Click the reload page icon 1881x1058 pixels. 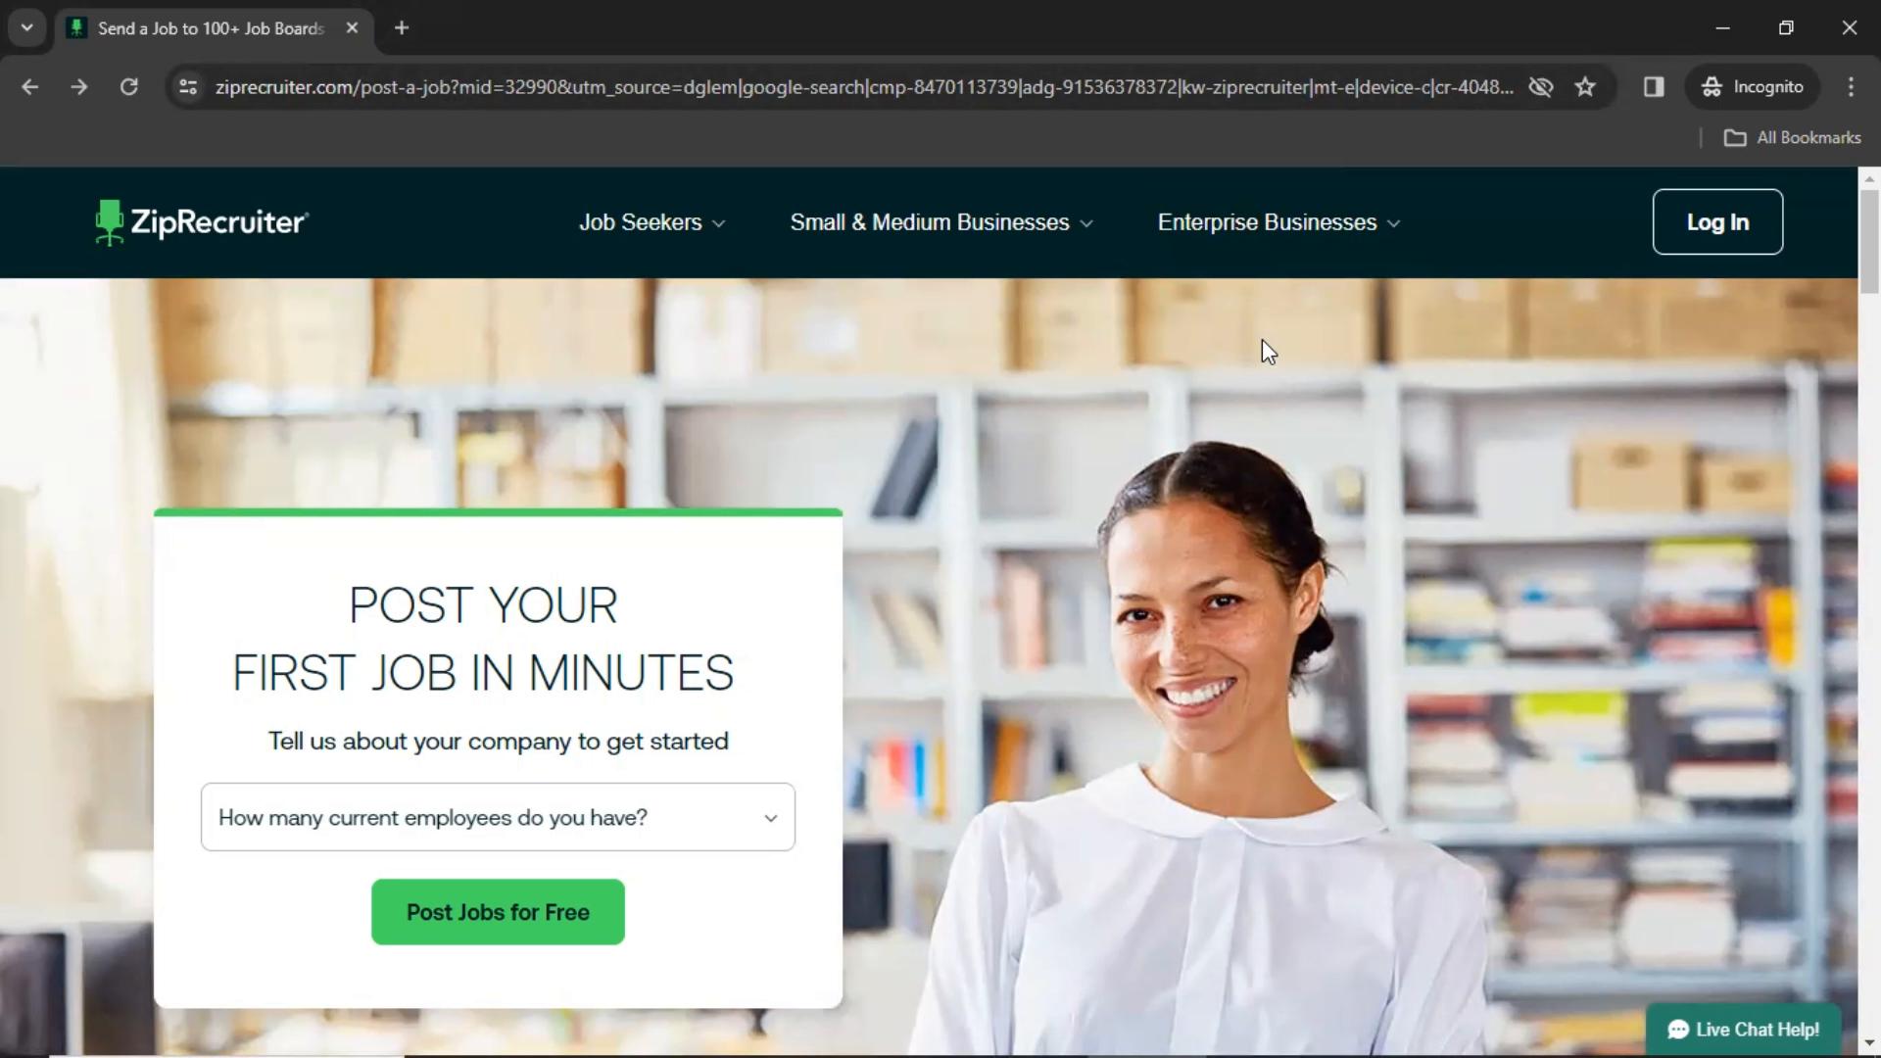point(128,86)
